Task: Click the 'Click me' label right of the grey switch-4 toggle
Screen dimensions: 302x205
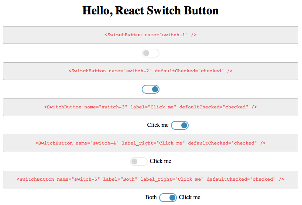Action: point(161,161)
